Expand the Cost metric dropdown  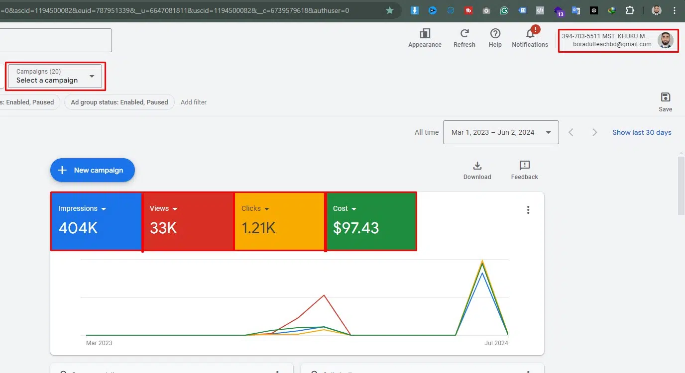click(x=354, y=209)
